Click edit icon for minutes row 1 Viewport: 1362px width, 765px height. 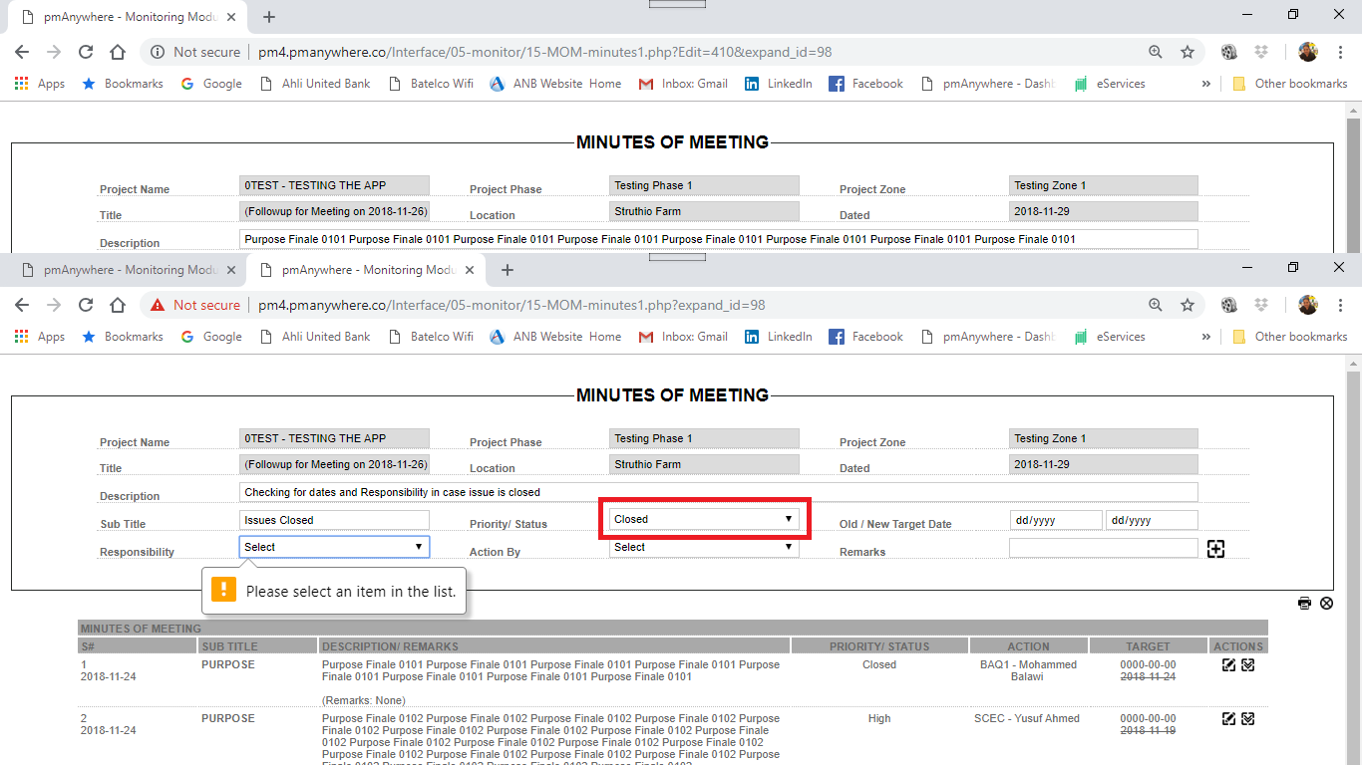tap(1228, 665)
